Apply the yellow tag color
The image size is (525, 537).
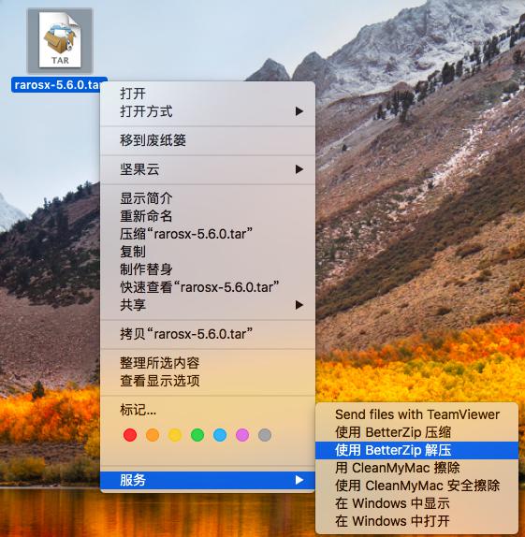tap(175, 435)
